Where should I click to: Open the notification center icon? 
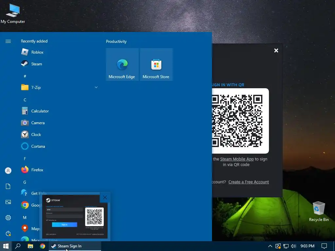coord(324,246)
